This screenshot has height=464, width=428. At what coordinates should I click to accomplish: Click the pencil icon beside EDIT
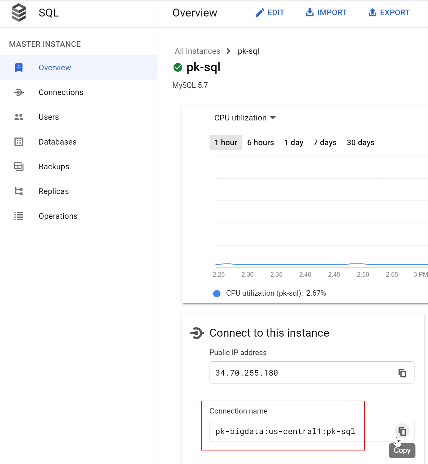pyautogui.click(x=260, y=13)
